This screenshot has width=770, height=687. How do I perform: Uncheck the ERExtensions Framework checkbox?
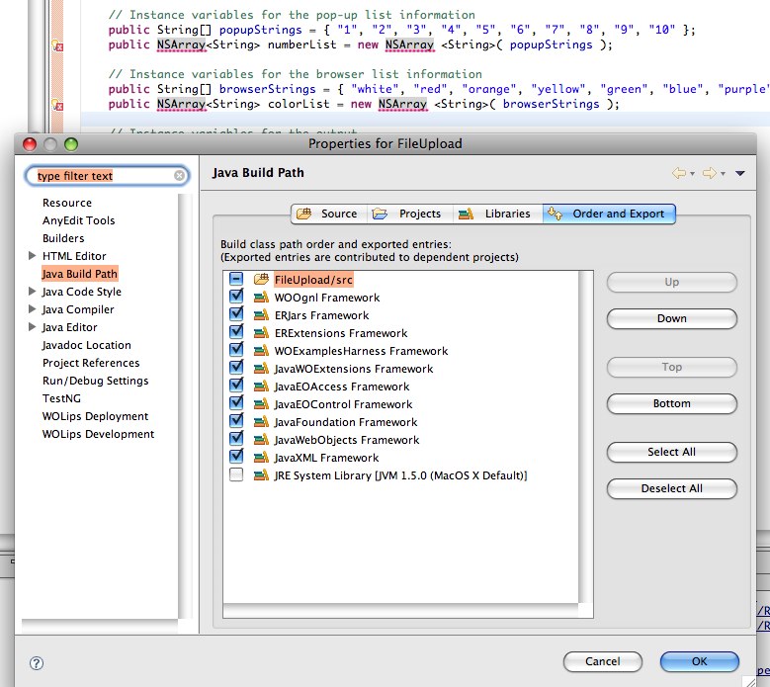coord(236,331)
